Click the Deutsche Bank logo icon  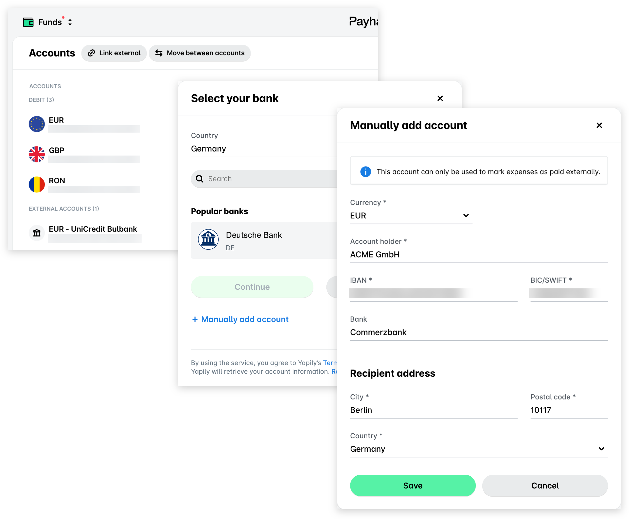point(208,239)
